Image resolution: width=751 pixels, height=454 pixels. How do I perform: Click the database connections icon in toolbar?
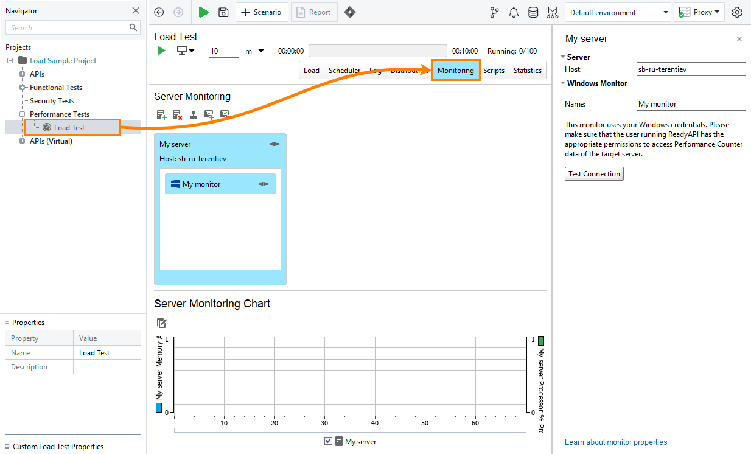533,12
